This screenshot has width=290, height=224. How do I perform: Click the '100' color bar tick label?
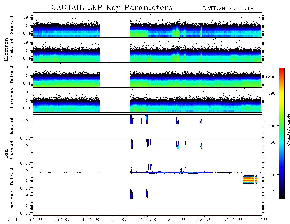272,126
